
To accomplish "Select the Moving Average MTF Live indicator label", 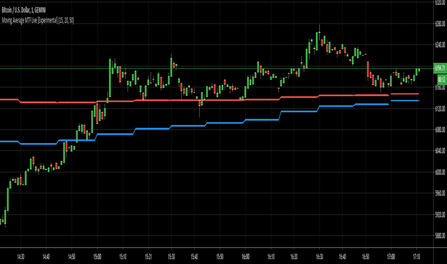I will tap(37, 20).
